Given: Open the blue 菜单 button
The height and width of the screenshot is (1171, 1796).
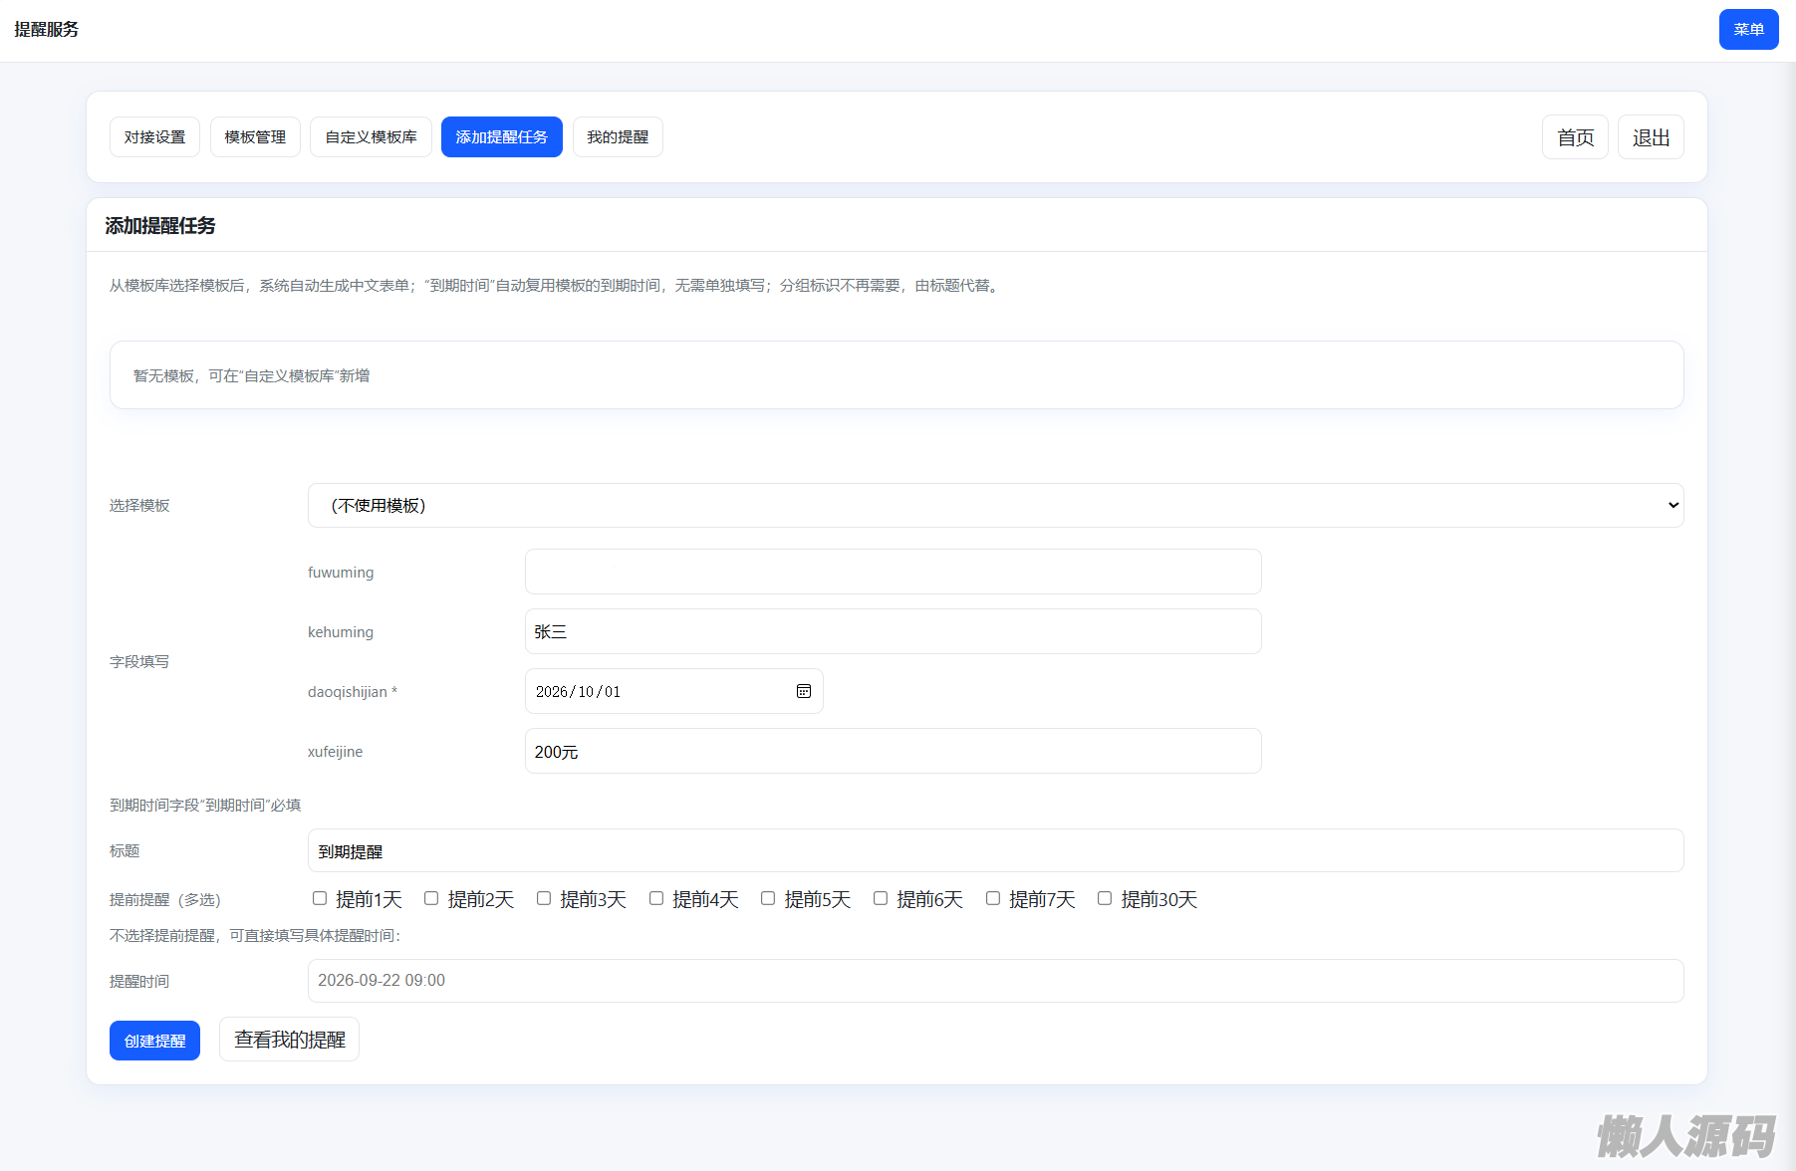Looking at the screenshot, I should pyautogui.click(x=1748, y=30).
